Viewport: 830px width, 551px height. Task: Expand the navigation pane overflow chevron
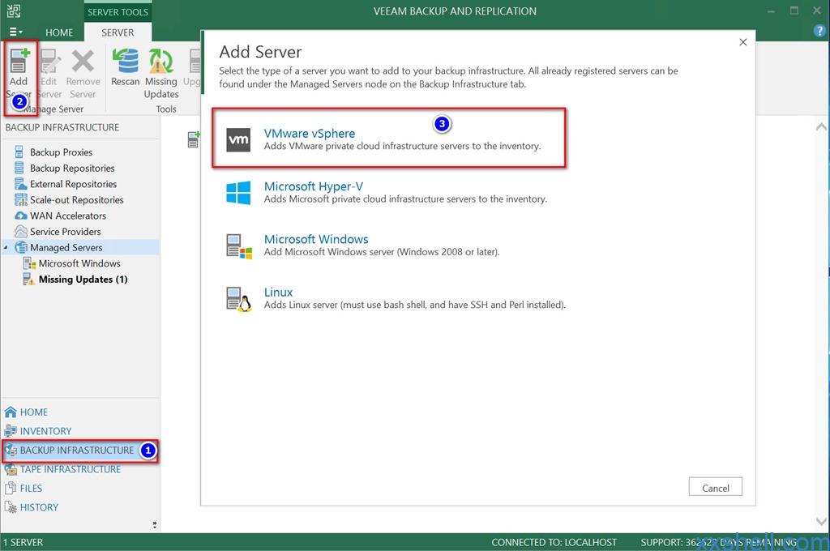(x=155, y=524)
